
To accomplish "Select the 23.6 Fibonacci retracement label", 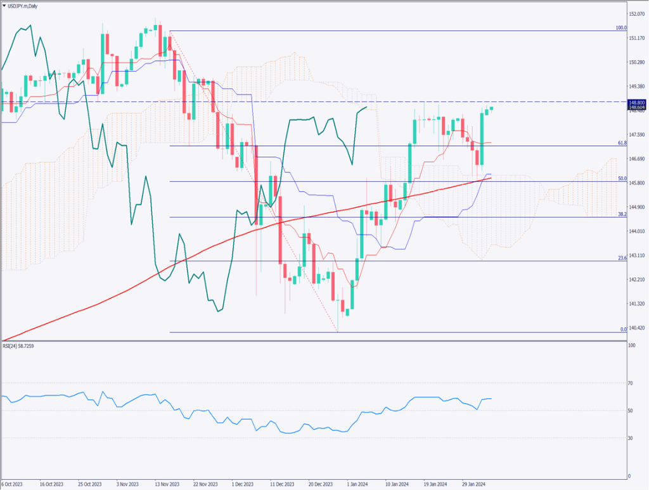I will [622, 258].
